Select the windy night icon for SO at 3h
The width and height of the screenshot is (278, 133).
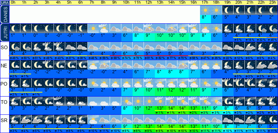[x=48, y=47]
